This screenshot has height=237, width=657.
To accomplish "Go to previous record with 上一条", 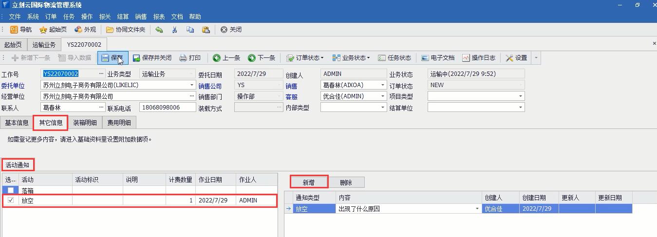I will point(226,58).
